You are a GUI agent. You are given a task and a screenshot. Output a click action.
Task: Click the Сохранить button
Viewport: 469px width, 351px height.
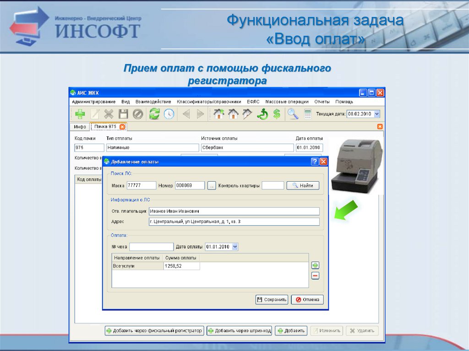[x=272, y=300]
